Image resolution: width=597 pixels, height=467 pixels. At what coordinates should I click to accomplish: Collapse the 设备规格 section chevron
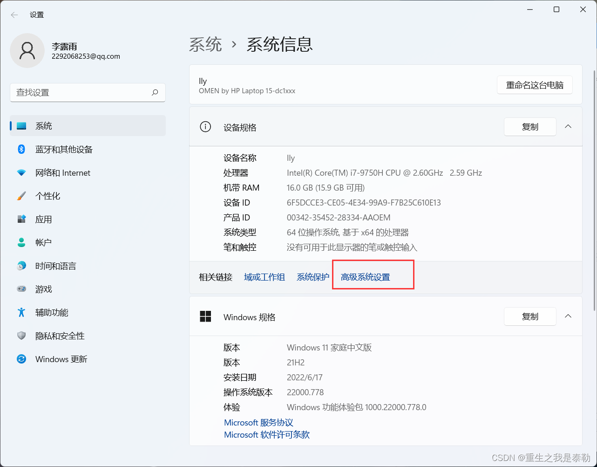[x=568, y=127]
